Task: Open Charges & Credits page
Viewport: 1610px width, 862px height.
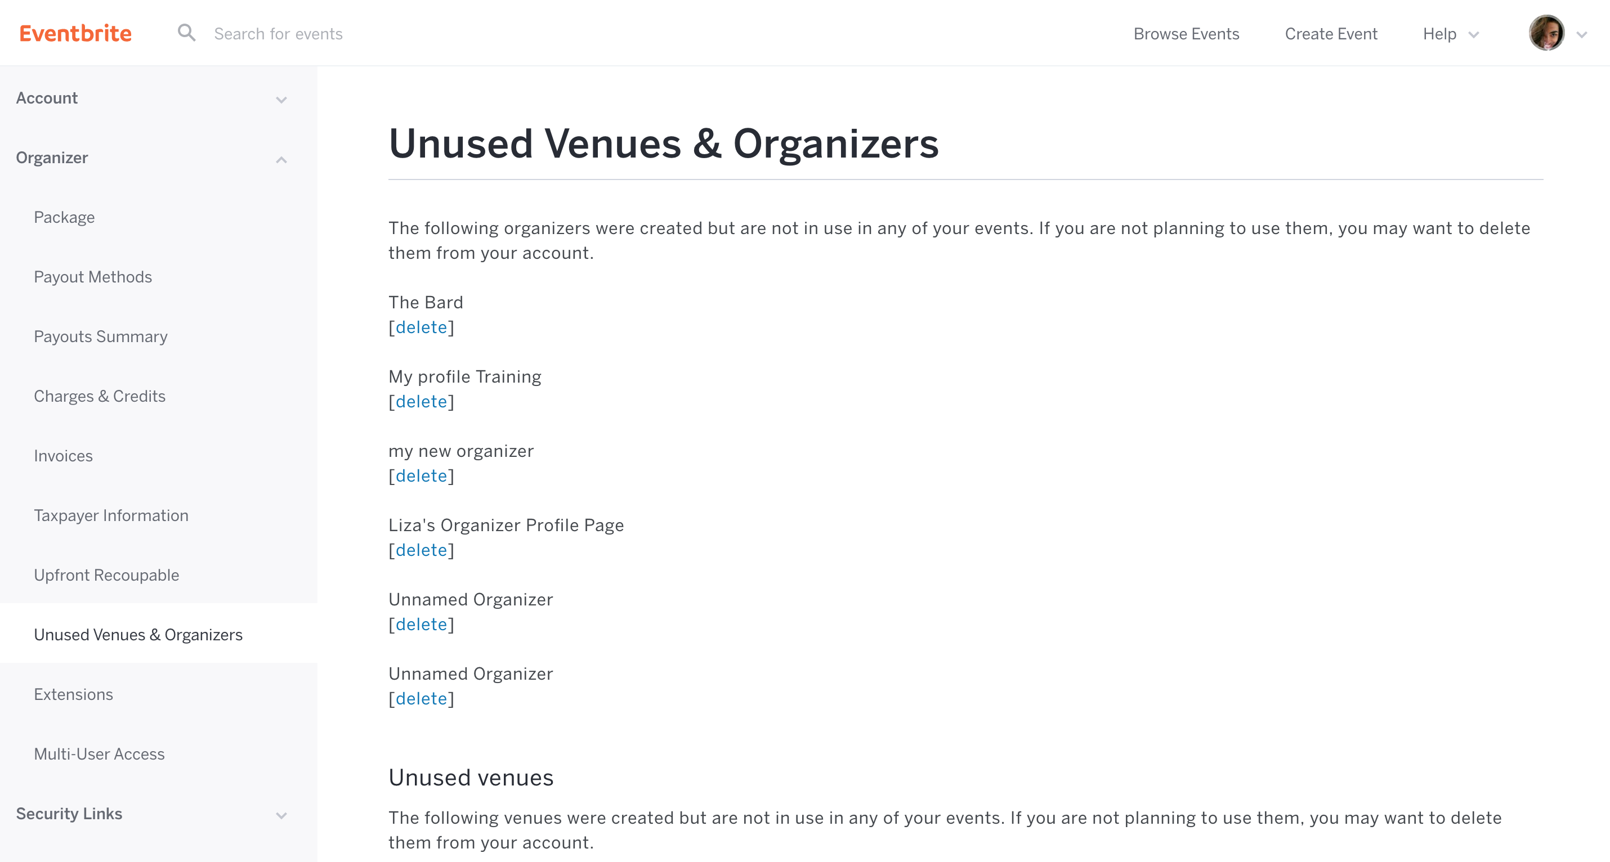Action: click(100, 396)
